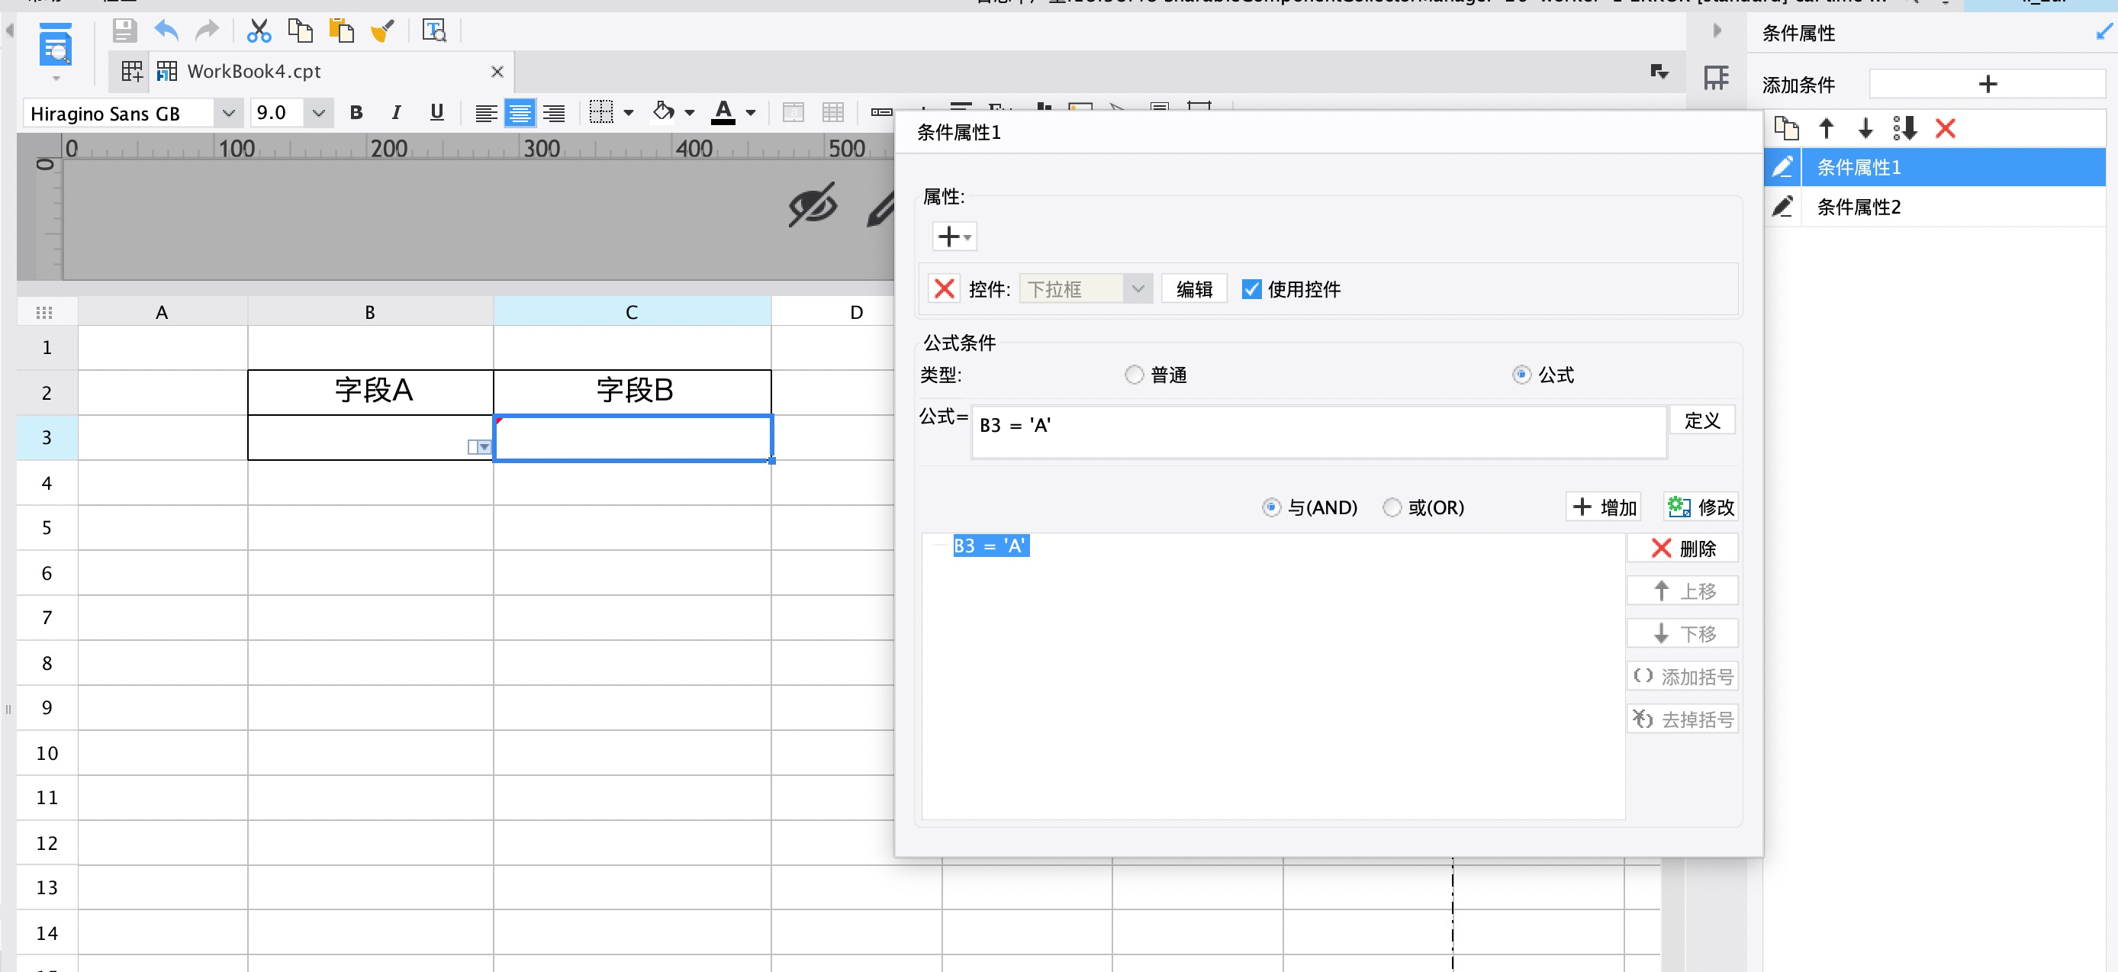Select 条件属性1 in the condition list

pos(1952,167)
